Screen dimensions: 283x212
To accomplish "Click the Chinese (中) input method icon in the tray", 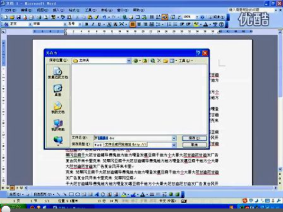I will point(251,201).
